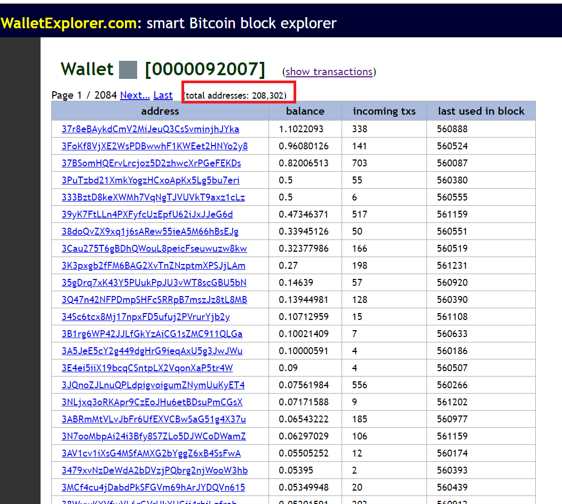Viewport: 562px width, 504px height.
Task: Click the address column header
Action: coord(160,111)
